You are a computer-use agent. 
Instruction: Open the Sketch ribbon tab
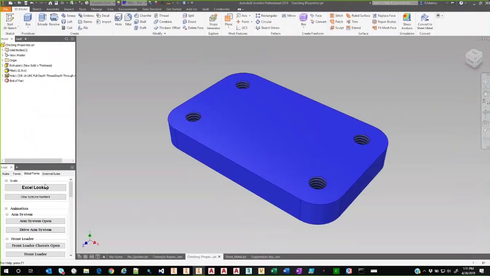[x=37, y=9]
